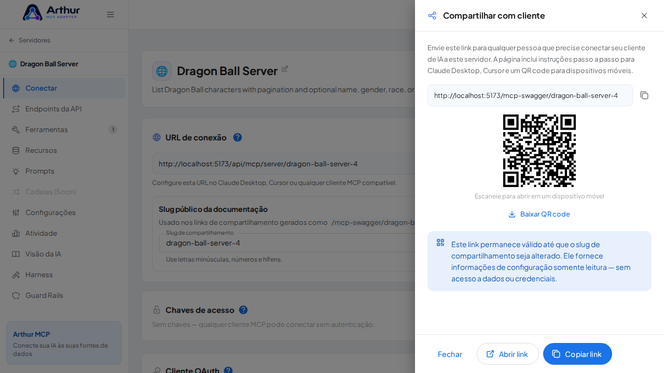Click the Arthur MCP promo card
This screenshot has width=664, height=373.
tap(64, 343)
